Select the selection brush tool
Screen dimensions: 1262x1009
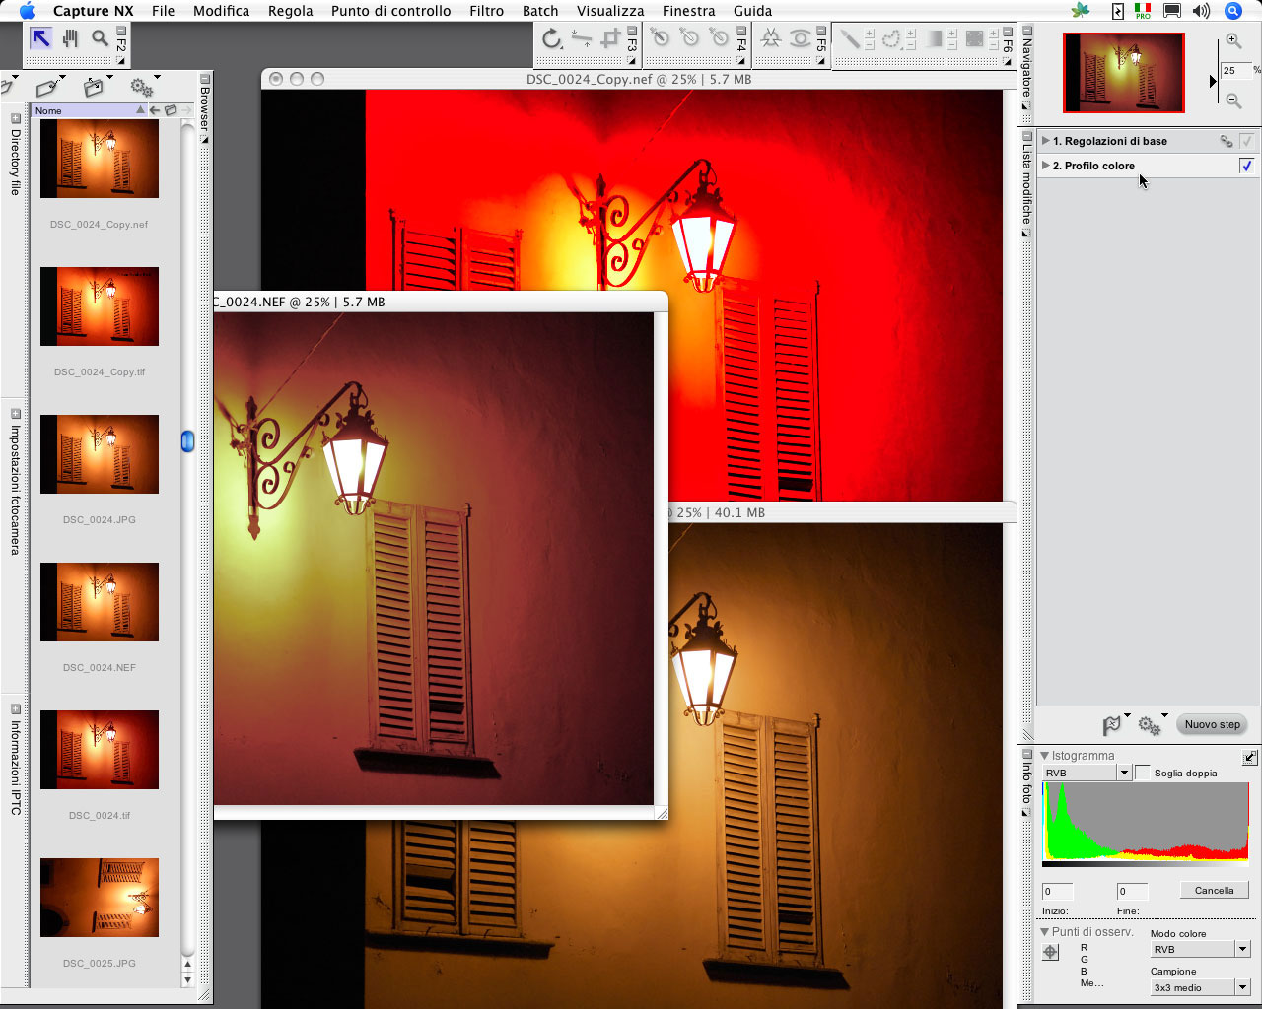849,38
